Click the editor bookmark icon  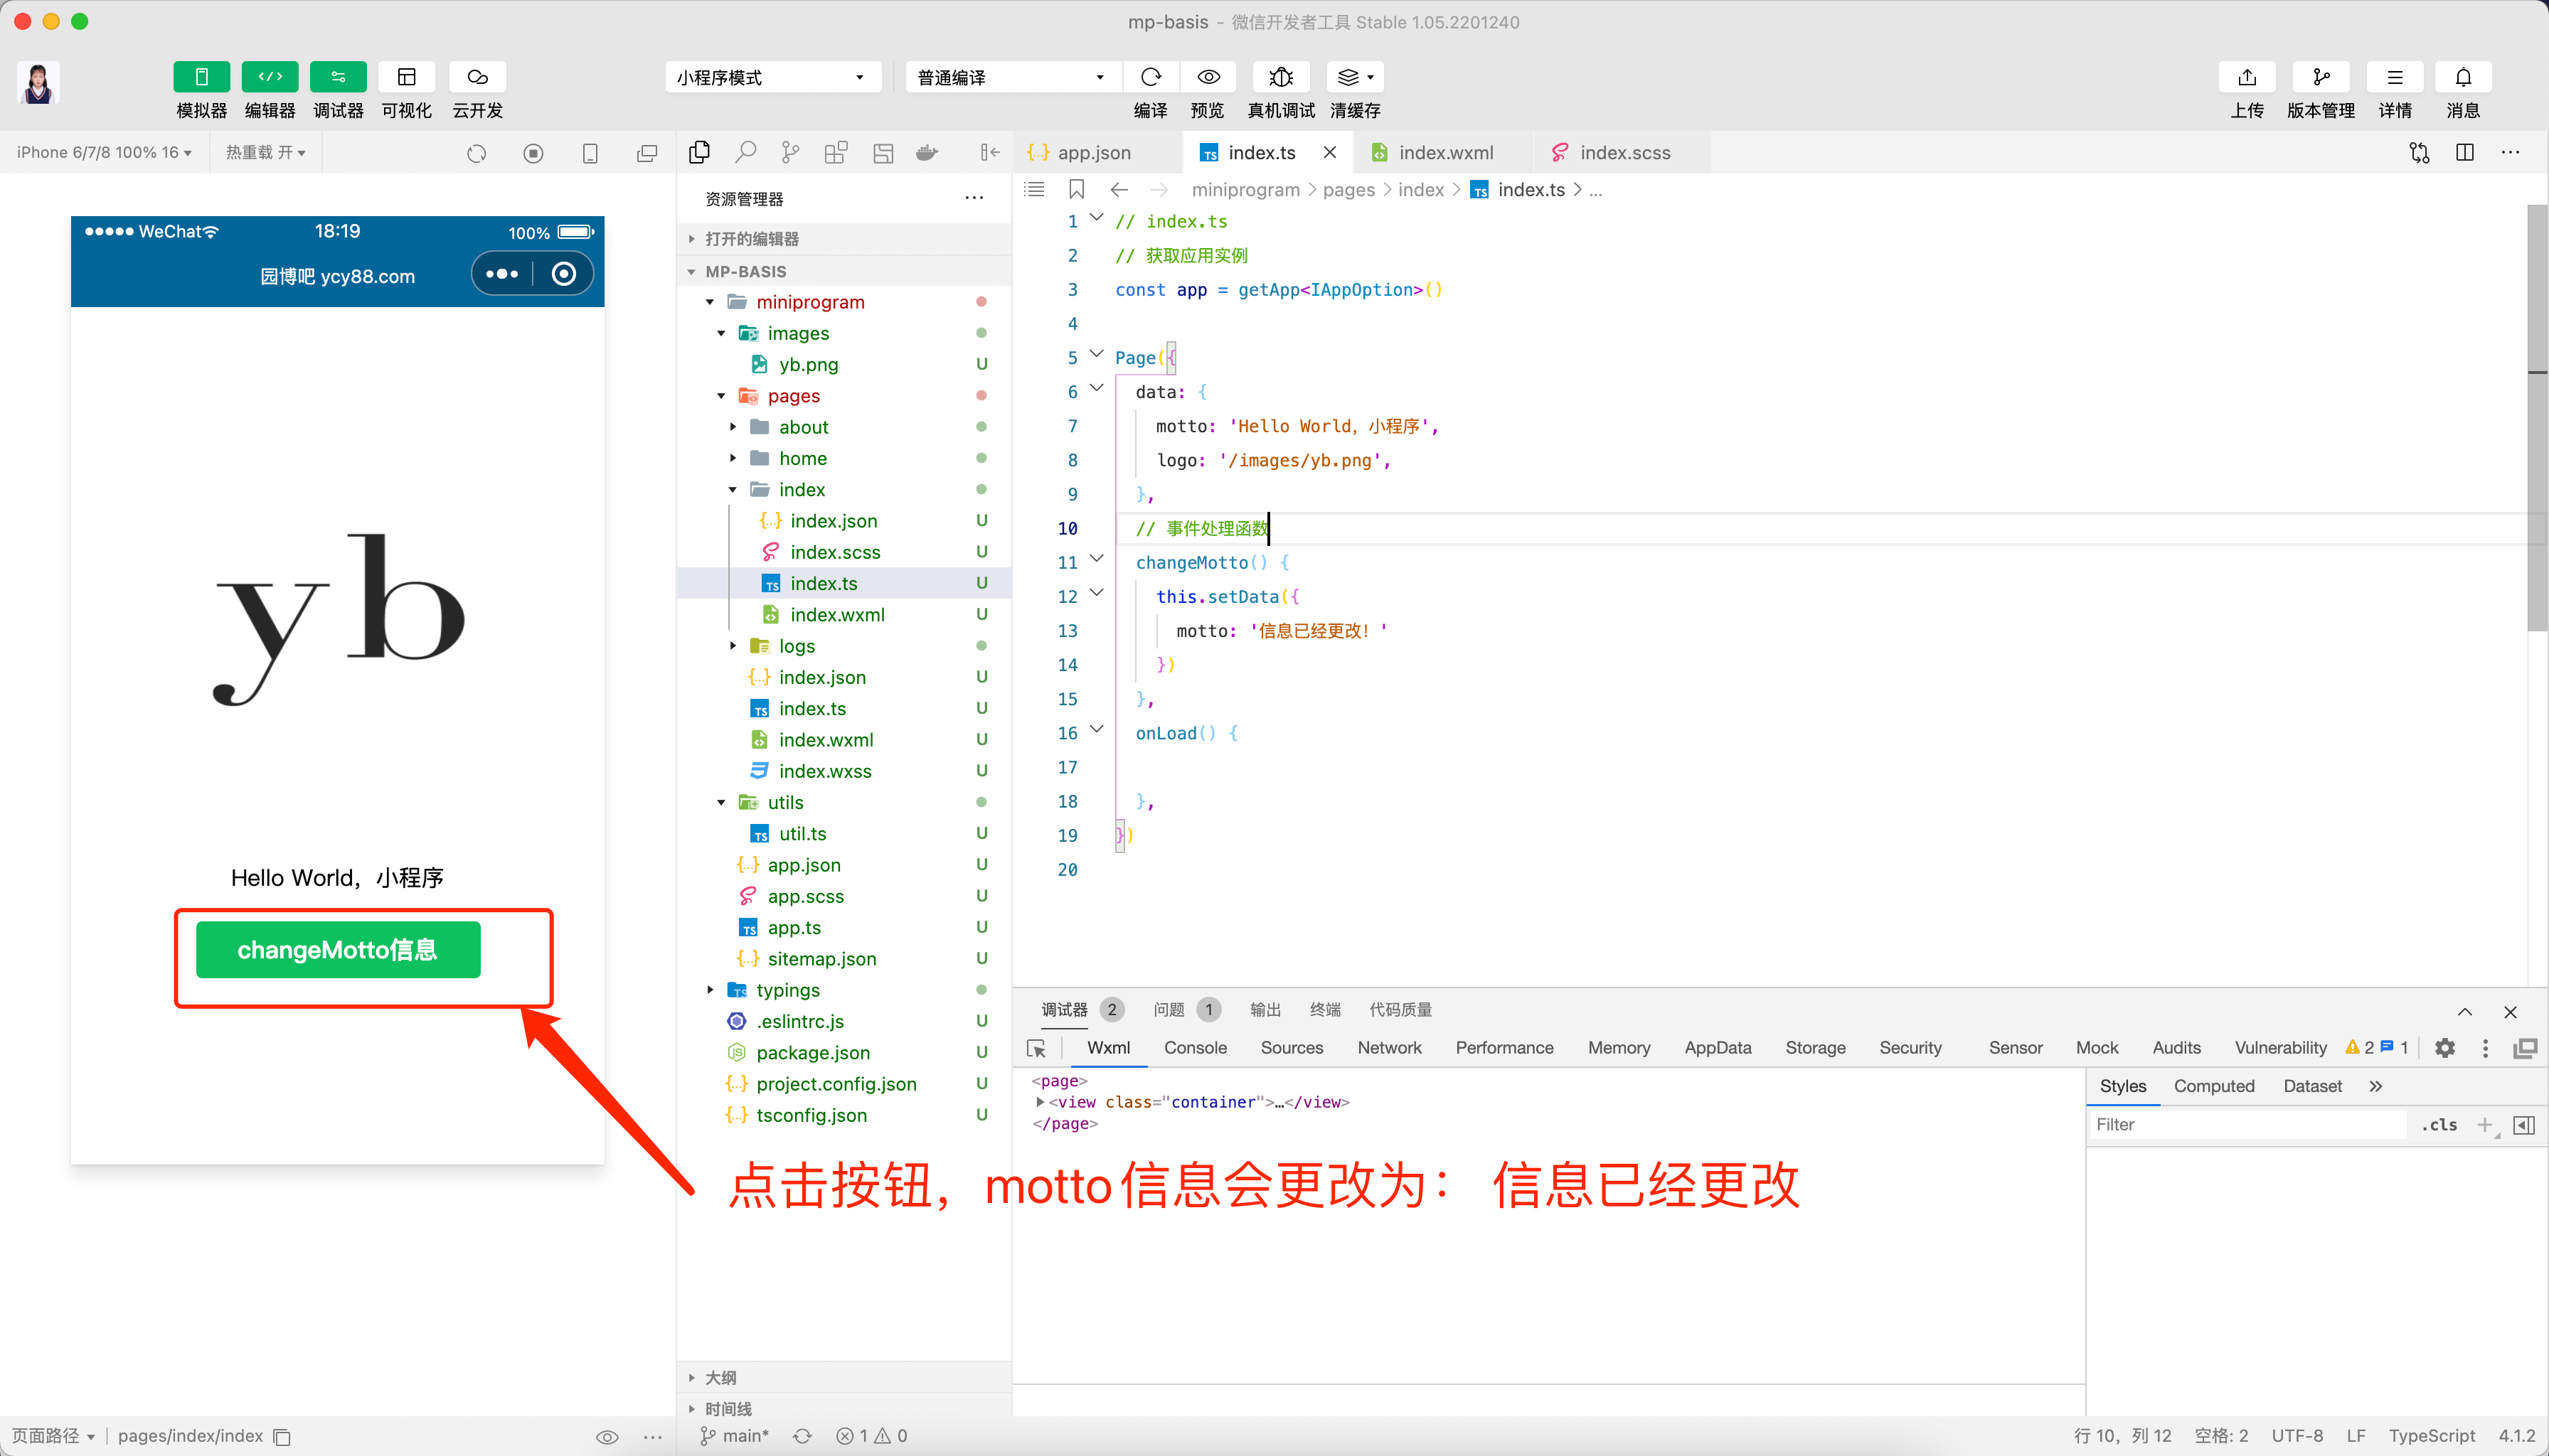tap(1076, 190)
